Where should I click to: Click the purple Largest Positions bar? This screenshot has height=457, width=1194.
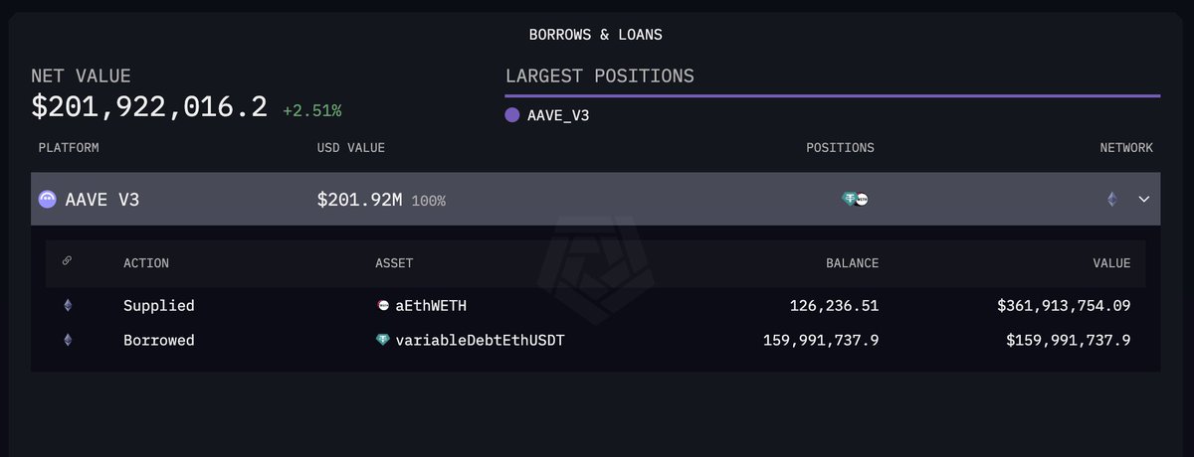coord(832,95)
